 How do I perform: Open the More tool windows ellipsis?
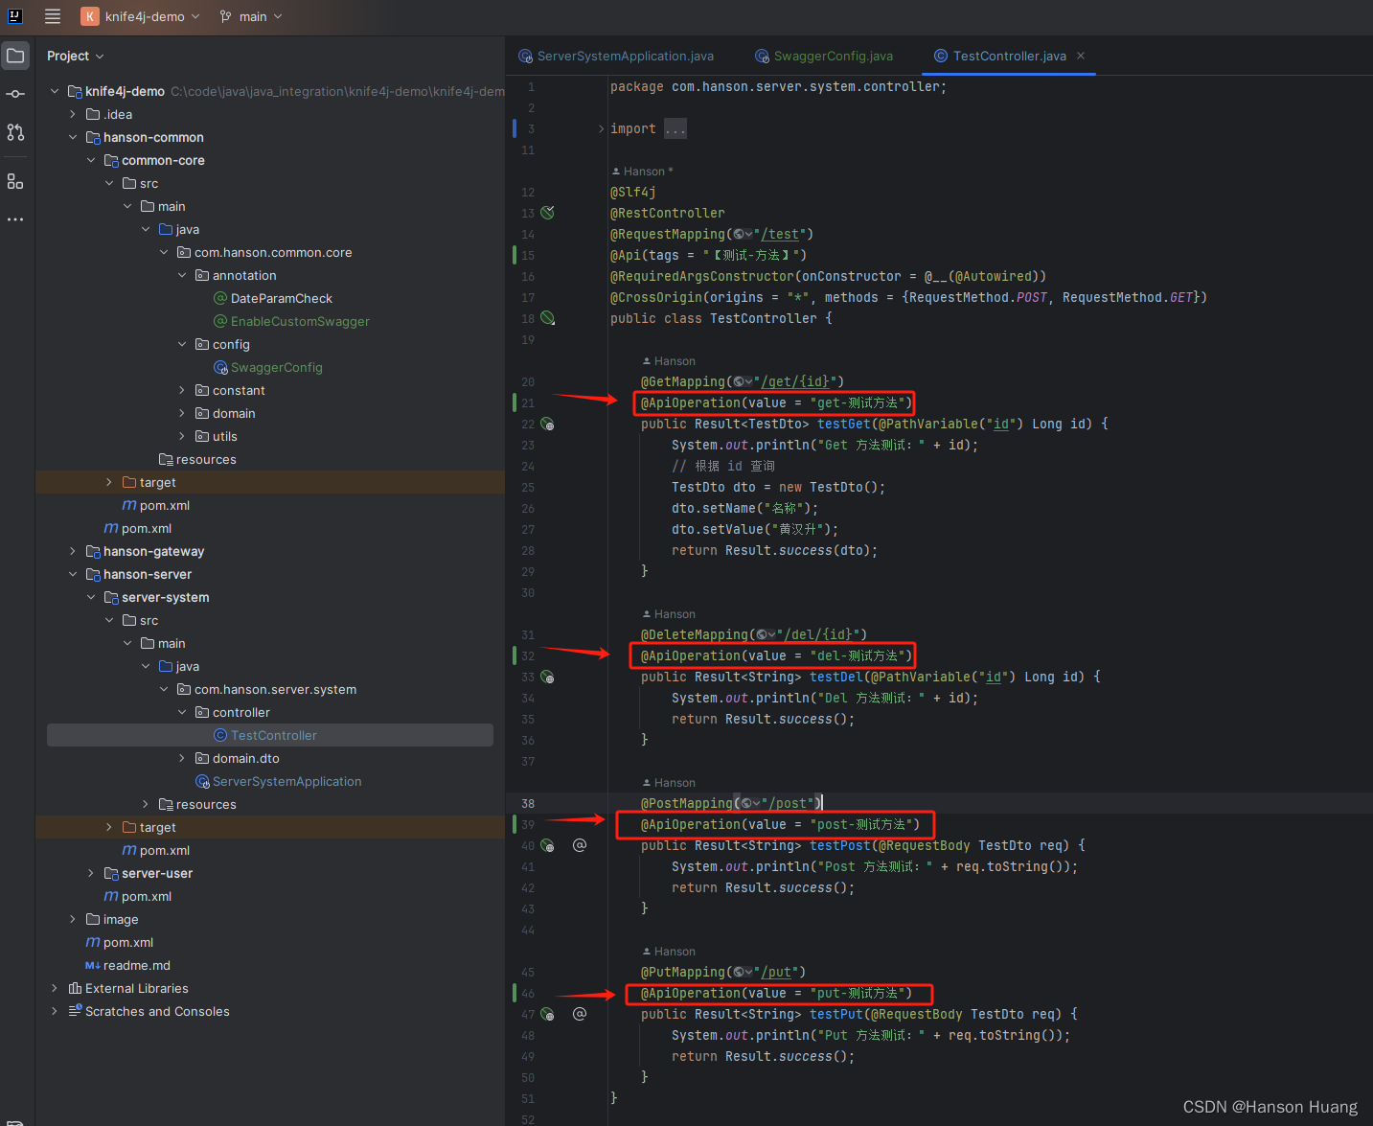(x=15, y=219)
